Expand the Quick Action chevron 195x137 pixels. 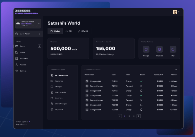click(x=39, y=34)
